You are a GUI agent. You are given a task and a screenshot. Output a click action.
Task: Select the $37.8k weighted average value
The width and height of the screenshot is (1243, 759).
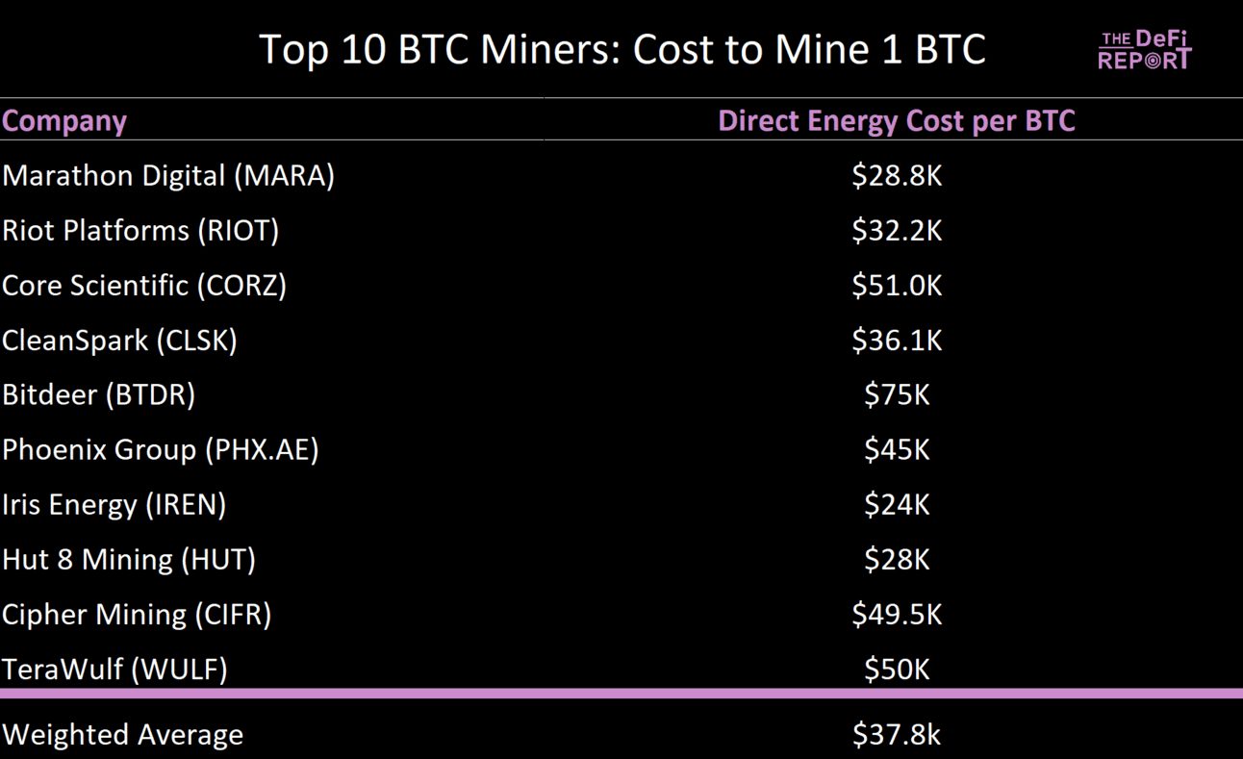[897, 735]
